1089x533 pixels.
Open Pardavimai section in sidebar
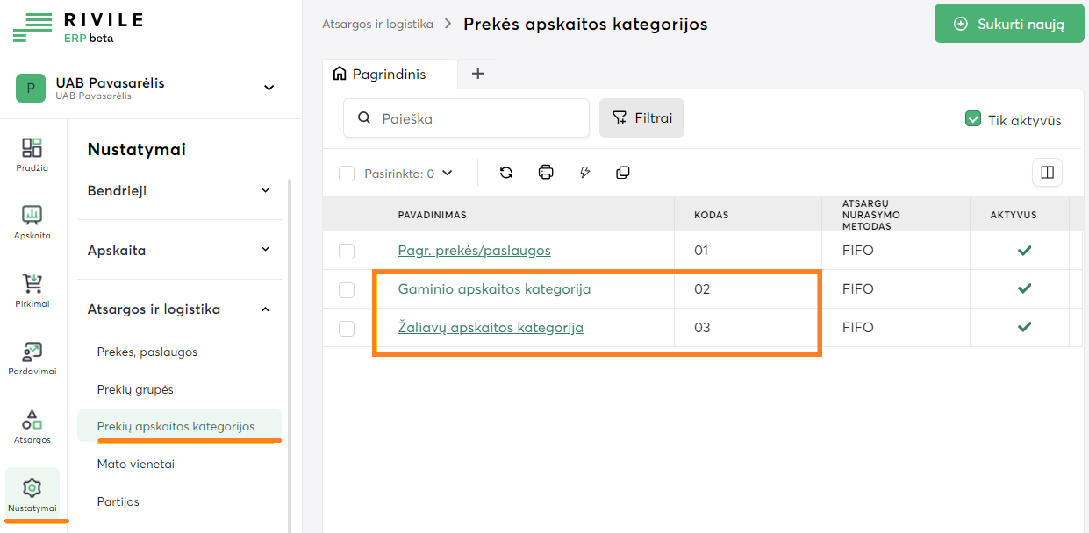(32, 359)
